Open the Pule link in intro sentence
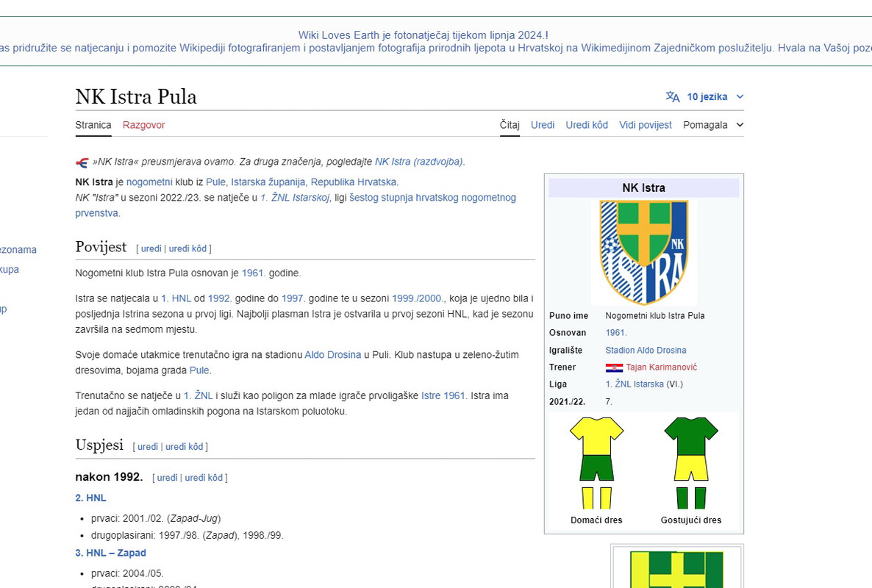This screenshot has width=872, height=588. point(215,182)
